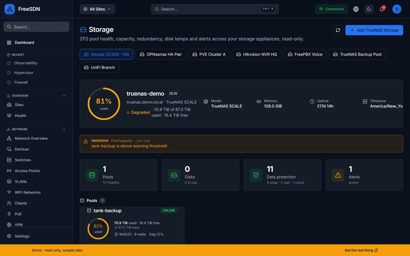This screenshot has height=256, width=410.
Task: Click Sites building icon in sidebar
Action: tap(9, 105)
